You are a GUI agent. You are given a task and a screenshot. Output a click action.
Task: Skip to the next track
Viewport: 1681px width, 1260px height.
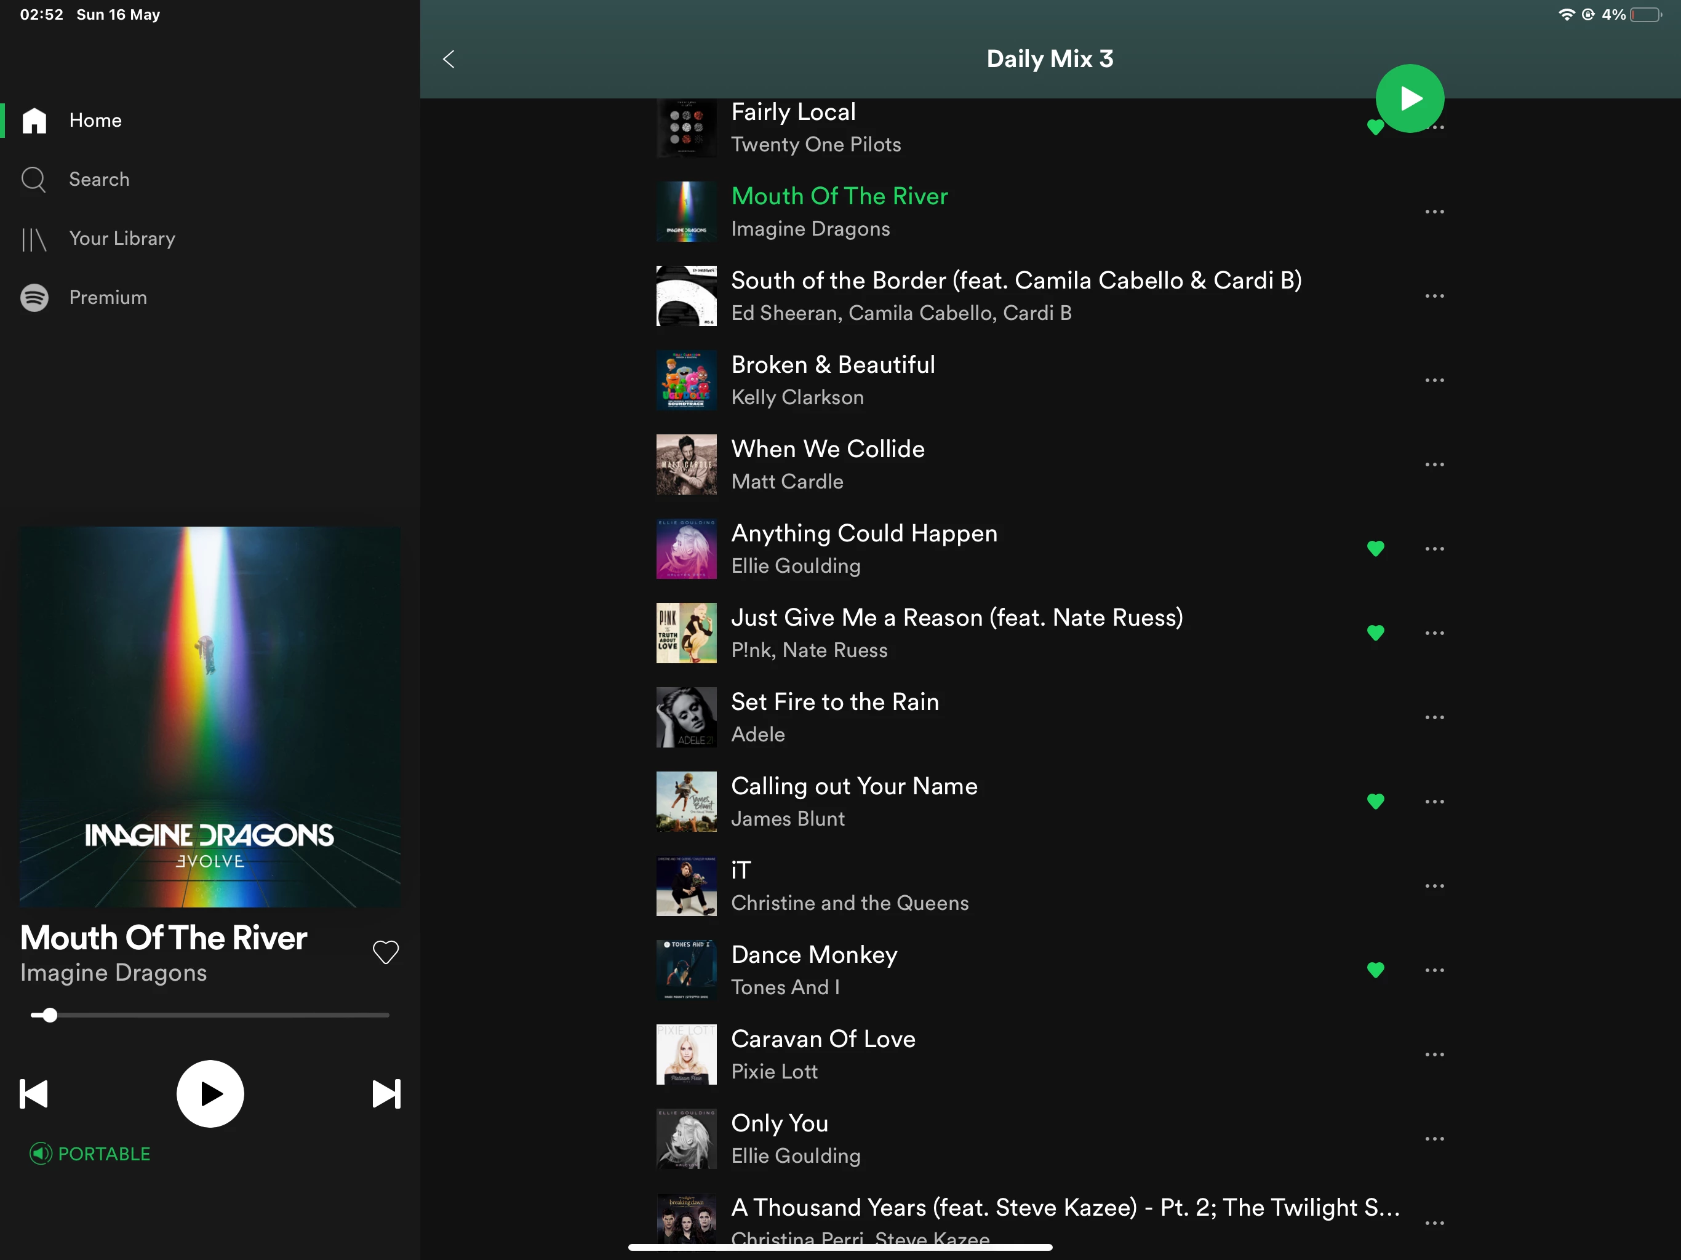(x=386, y=1093)
